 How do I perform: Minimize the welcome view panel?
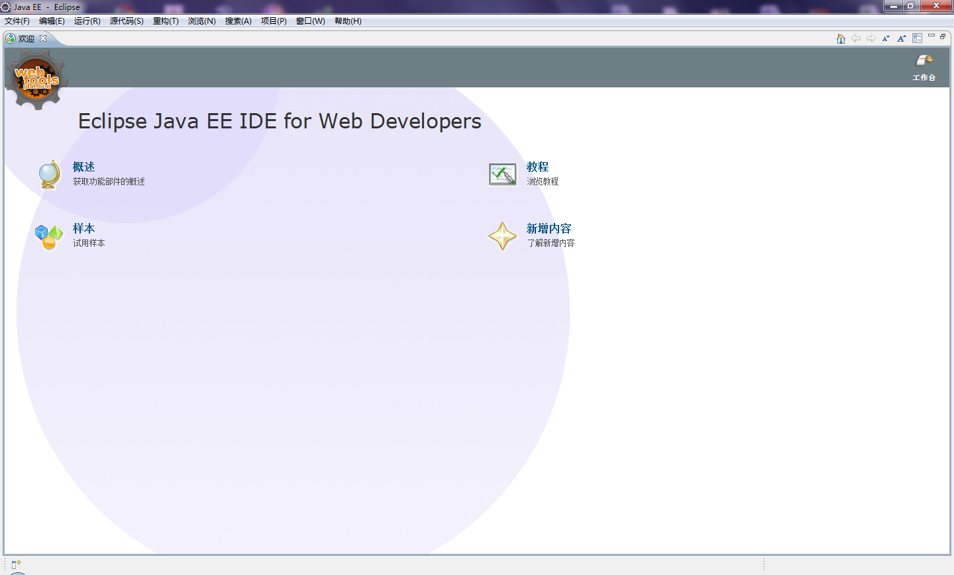pyautogui.click(x=931, y=36)
